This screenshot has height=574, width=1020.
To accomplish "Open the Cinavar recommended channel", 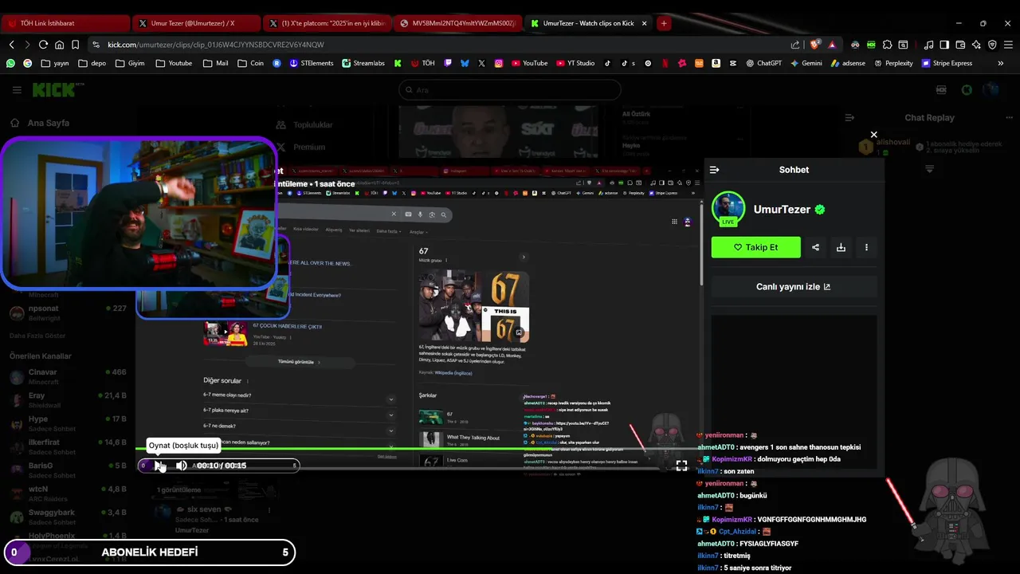I will (x=68, y=376).
